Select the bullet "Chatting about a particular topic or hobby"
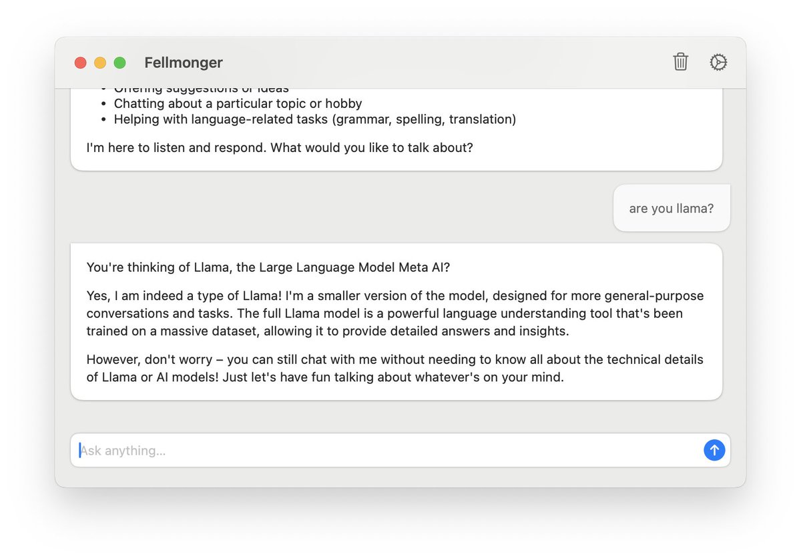Screen dimensions: 801x560 tap(238, 103)
